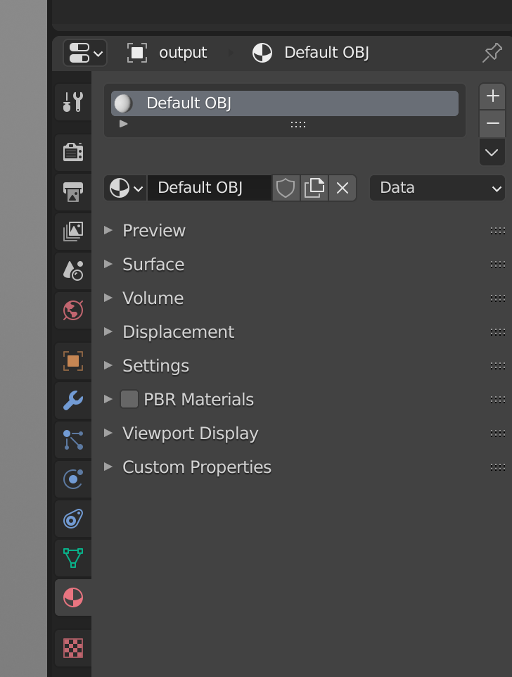
Task: Open the Particles properties tab
Action: coord(73,440)
